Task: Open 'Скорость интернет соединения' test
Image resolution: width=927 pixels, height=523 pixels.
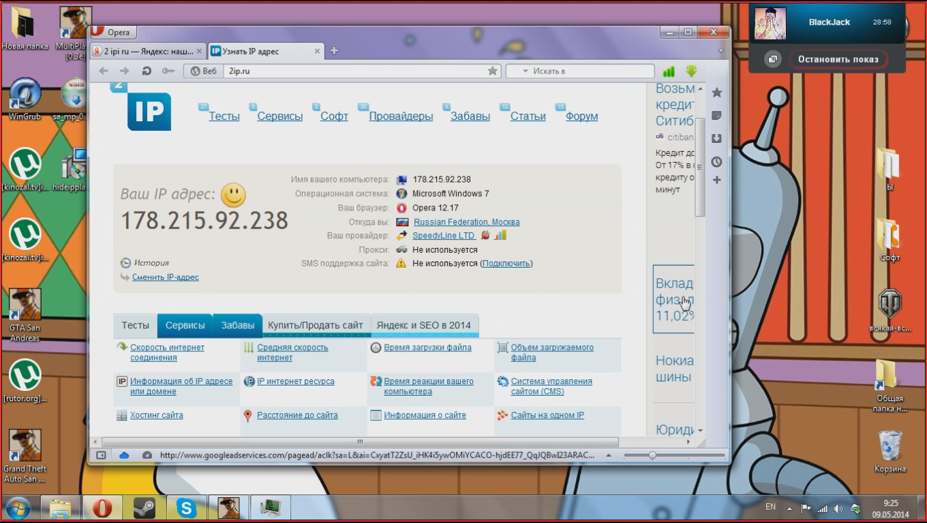Action: pos(167,353)
